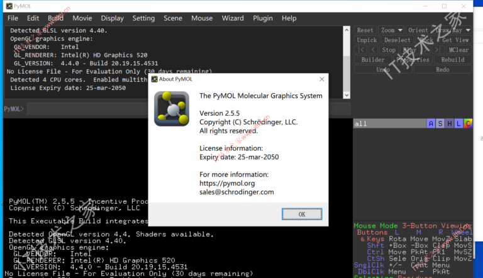Click the PyMOL command input field
This screenshot has width=483, height=278.
(182, 109)
